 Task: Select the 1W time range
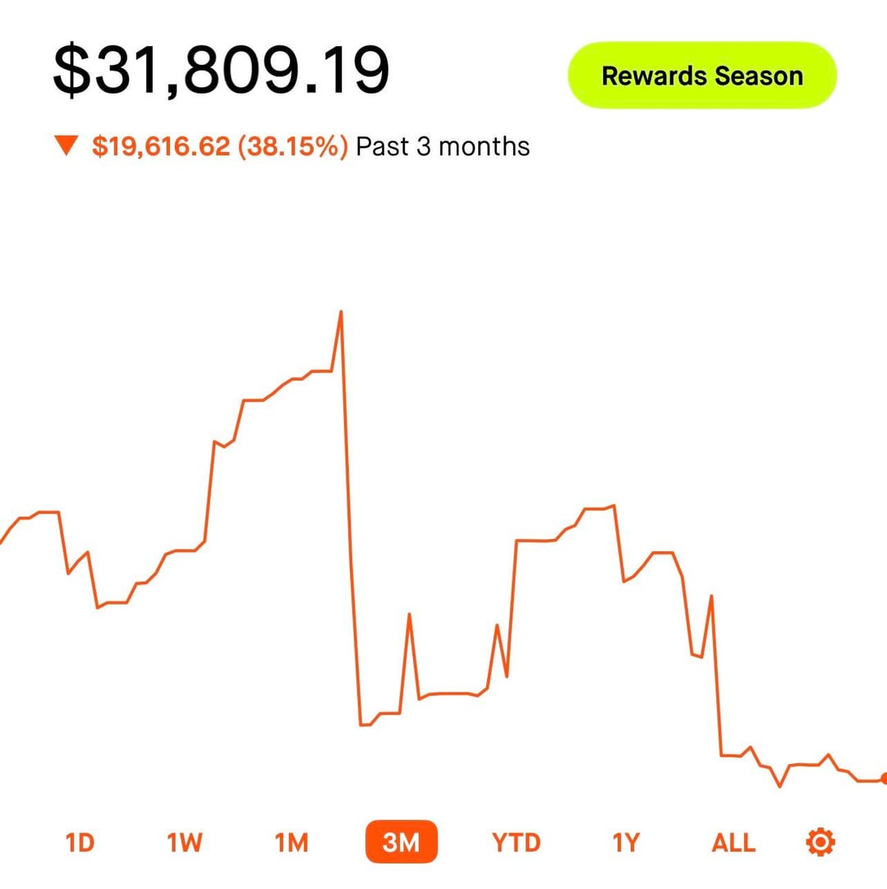[x=185, y=842]
